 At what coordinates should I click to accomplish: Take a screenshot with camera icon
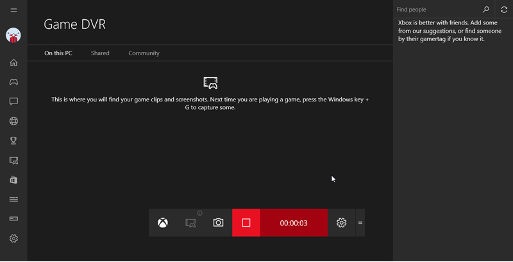(219, 223)
